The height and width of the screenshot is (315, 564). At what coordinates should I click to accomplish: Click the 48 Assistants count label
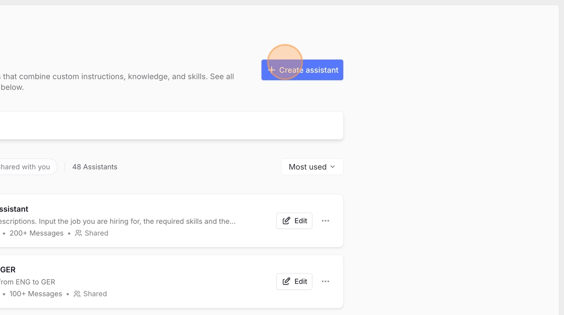click(x=95, y=167)
